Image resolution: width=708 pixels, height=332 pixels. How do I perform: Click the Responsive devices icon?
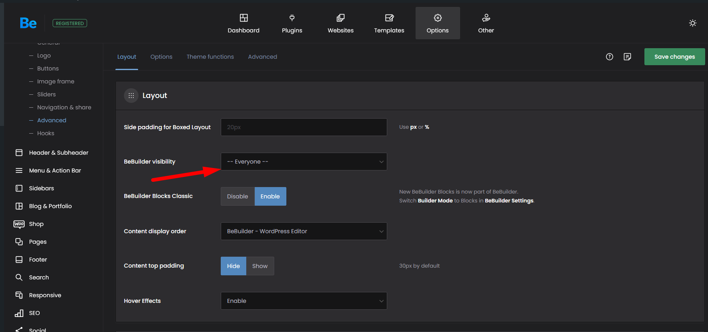point(19,295)
